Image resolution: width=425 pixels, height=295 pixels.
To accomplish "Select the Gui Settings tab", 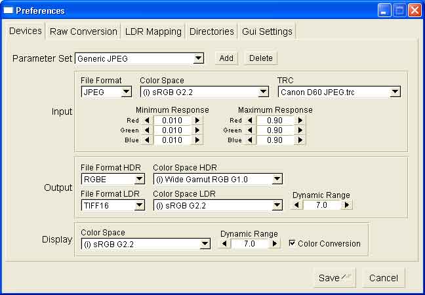I will tap(267, 31).
